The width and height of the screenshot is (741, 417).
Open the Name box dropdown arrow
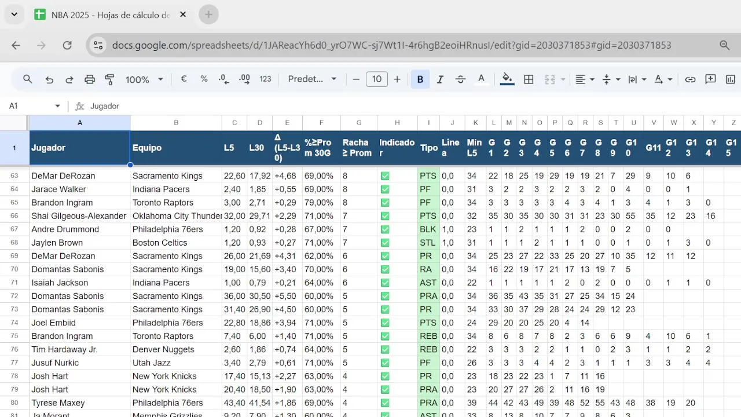pos(57,106)
